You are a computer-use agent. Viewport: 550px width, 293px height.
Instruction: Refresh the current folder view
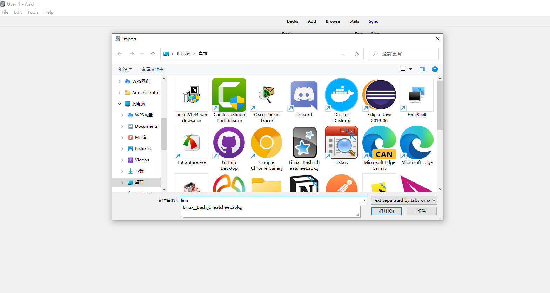(x=357, y=54)
